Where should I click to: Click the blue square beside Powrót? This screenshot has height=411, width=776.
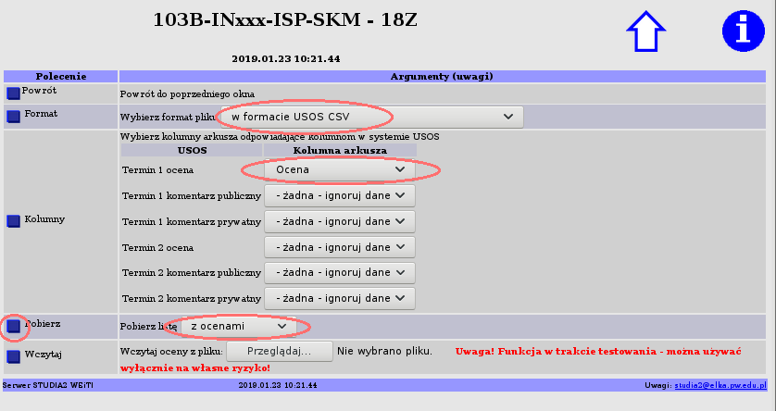click(13, 93)
